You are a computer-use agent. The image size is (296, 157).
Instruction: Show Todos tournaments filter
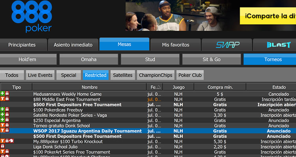tap(12, 75)
